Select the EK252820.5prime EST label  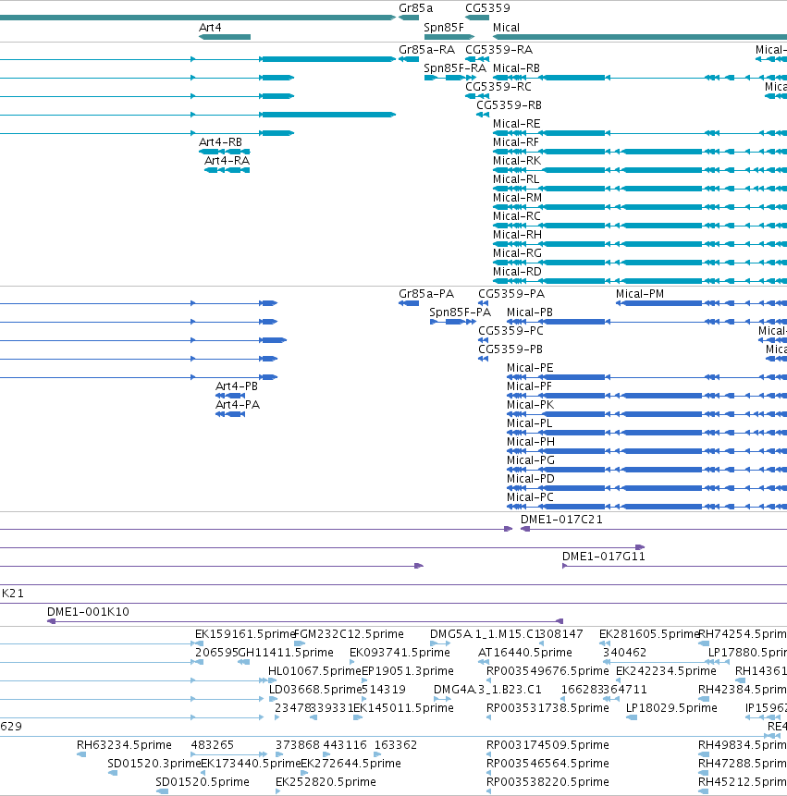pos(326,782)
